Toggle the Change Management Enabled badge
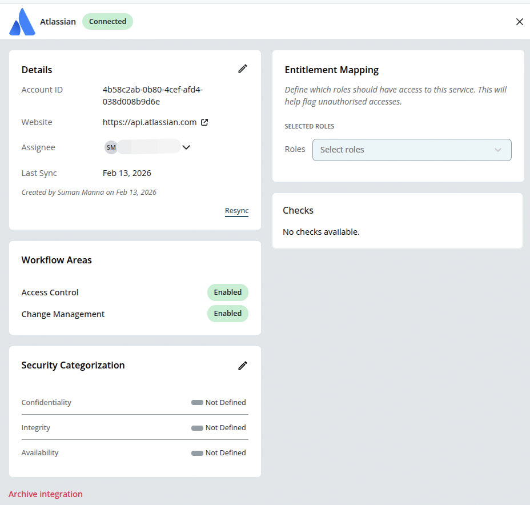Screen dimensions: 530x505 (x=227, y=313)
